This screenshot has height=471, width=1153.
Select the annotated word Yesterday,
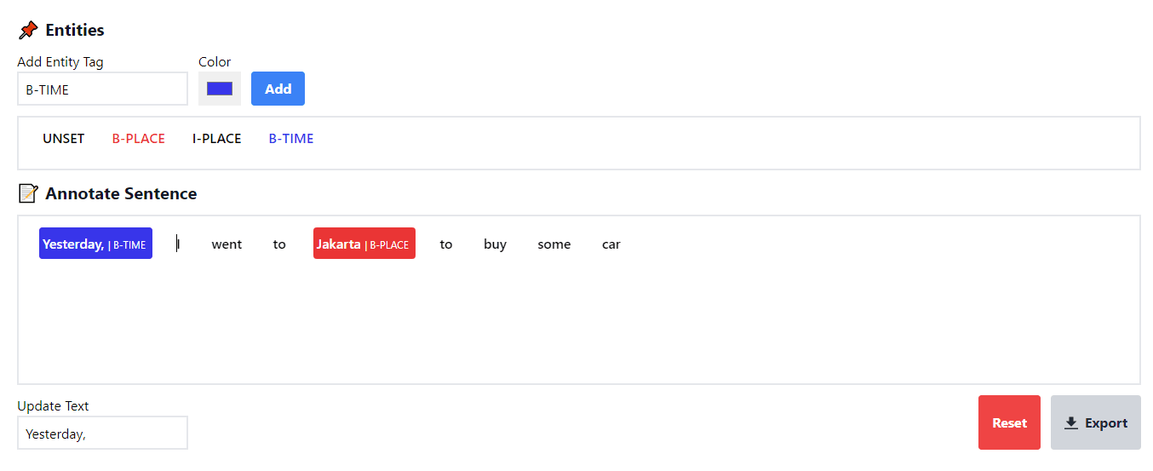point(95,244)
